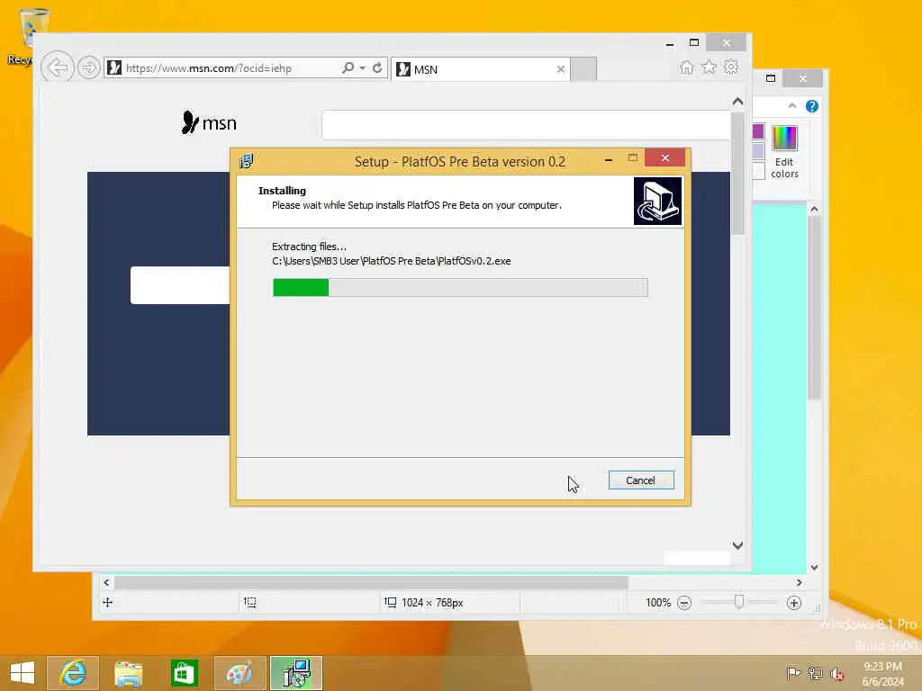Go forward in Internet Explorer

pos(89,67)
